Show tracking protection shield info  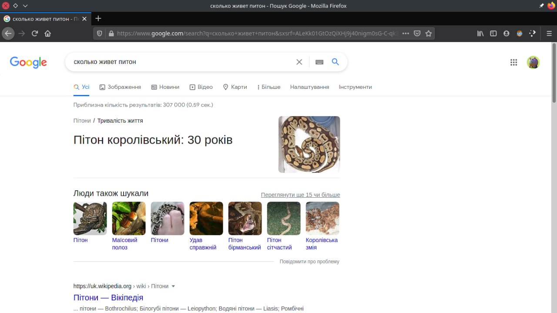point(99,34)
